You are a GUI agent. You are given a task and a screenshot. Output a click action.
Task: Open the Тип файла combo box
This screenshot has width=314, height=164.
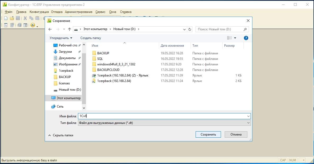(x=164, y=123)
